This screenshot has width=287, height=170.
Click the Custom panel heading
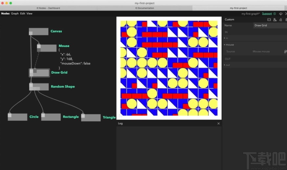[229, 19]
